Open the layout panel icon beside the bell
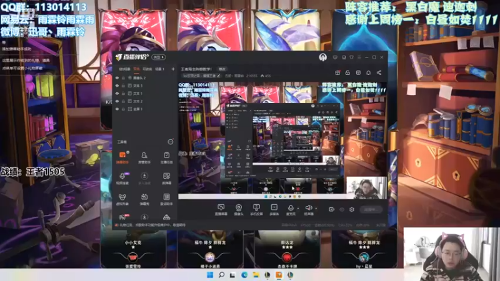The height and width of the screenshot is (281, 500). pyautogui.click(x=358, y=72)
